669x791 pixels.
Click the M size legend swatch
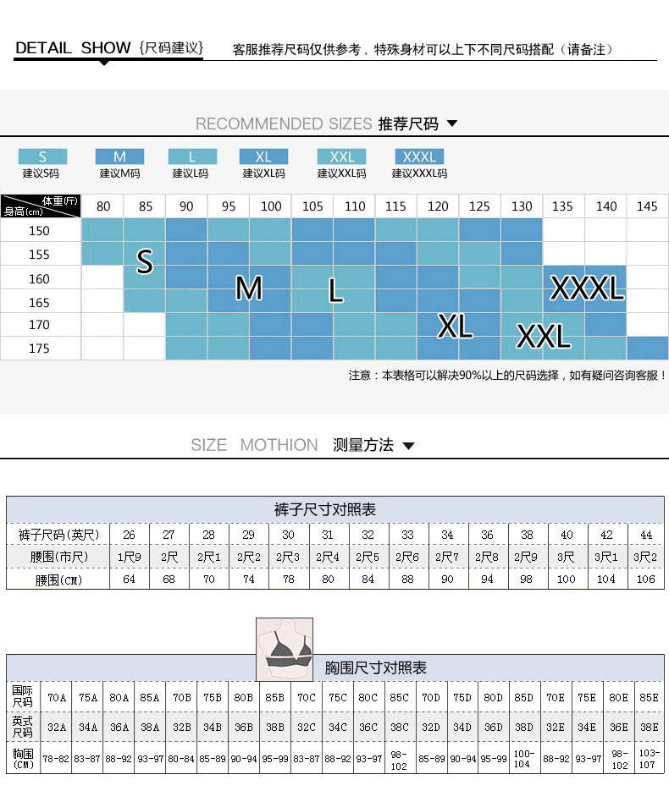pyautogui.click(x=119, y=157)
